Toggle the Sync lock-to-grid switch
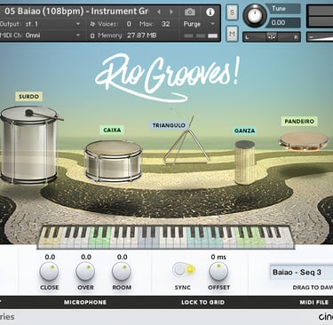 [184, 269]
